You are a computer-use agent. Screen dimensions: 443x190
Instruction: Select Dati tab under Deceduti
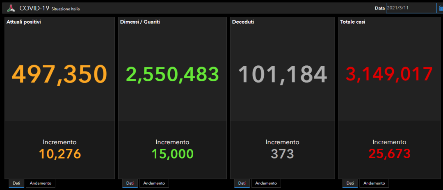tap(242, 183)
